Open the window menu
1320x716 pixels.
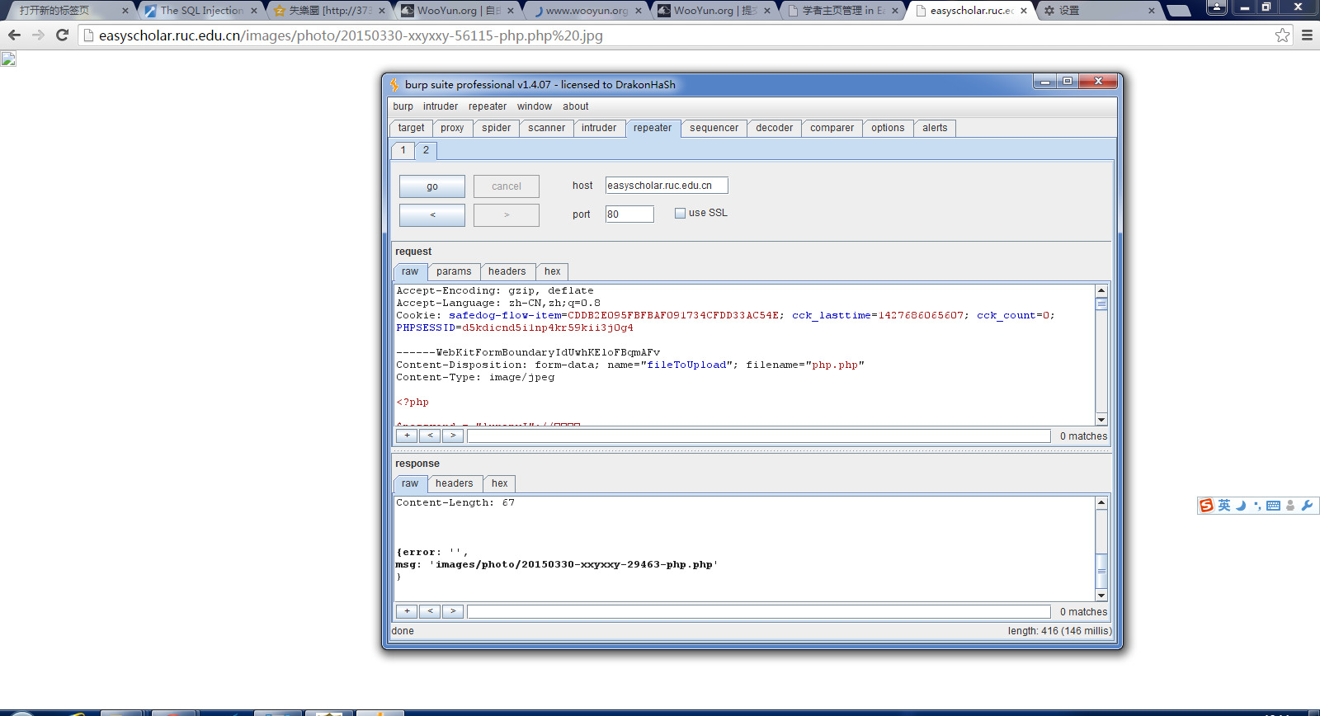pos(535,106)
